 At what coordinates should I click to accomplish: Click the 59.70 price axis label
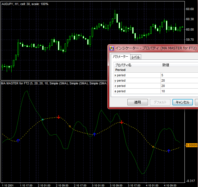tap(190, 40)
